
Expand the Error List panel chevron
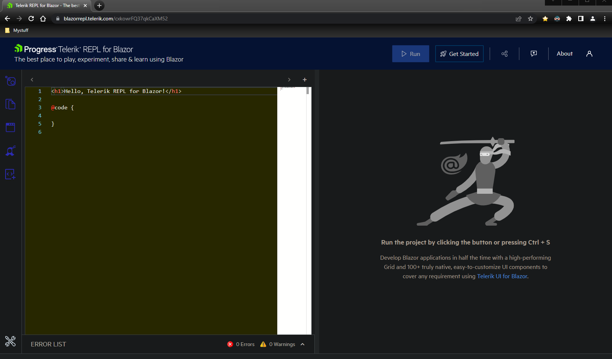302,344
